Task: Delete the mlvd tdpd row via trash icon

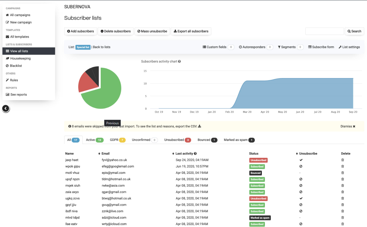Action: [x=343, y=218]
